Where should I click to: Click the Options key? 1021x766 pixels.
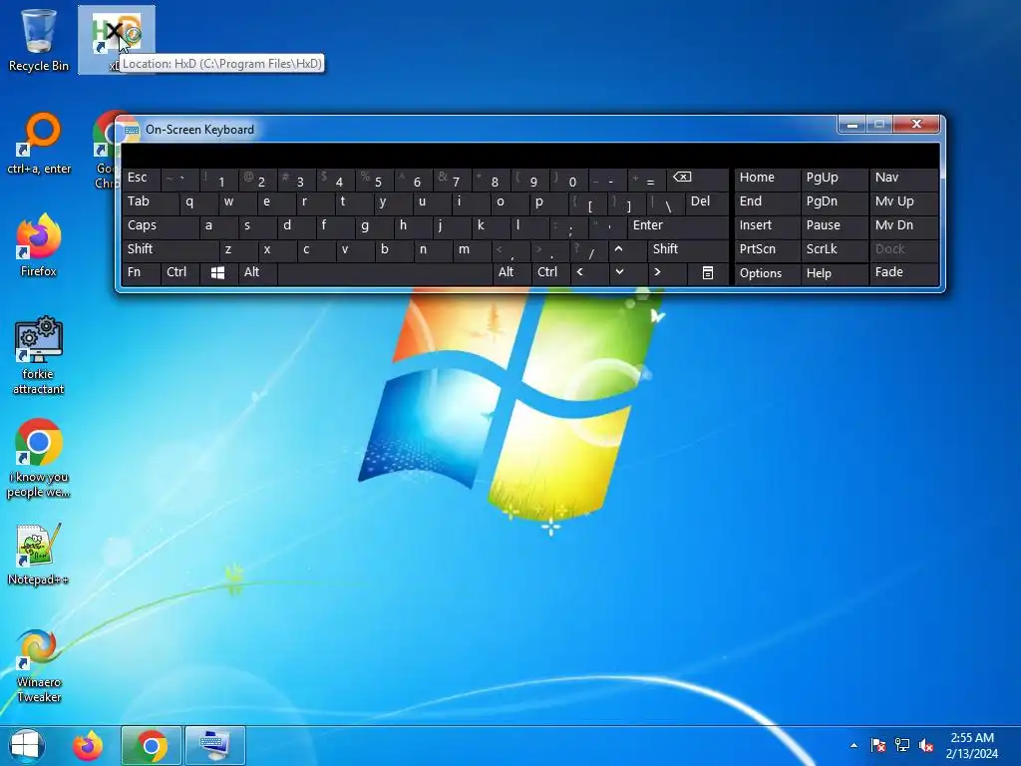pos(767,273)
